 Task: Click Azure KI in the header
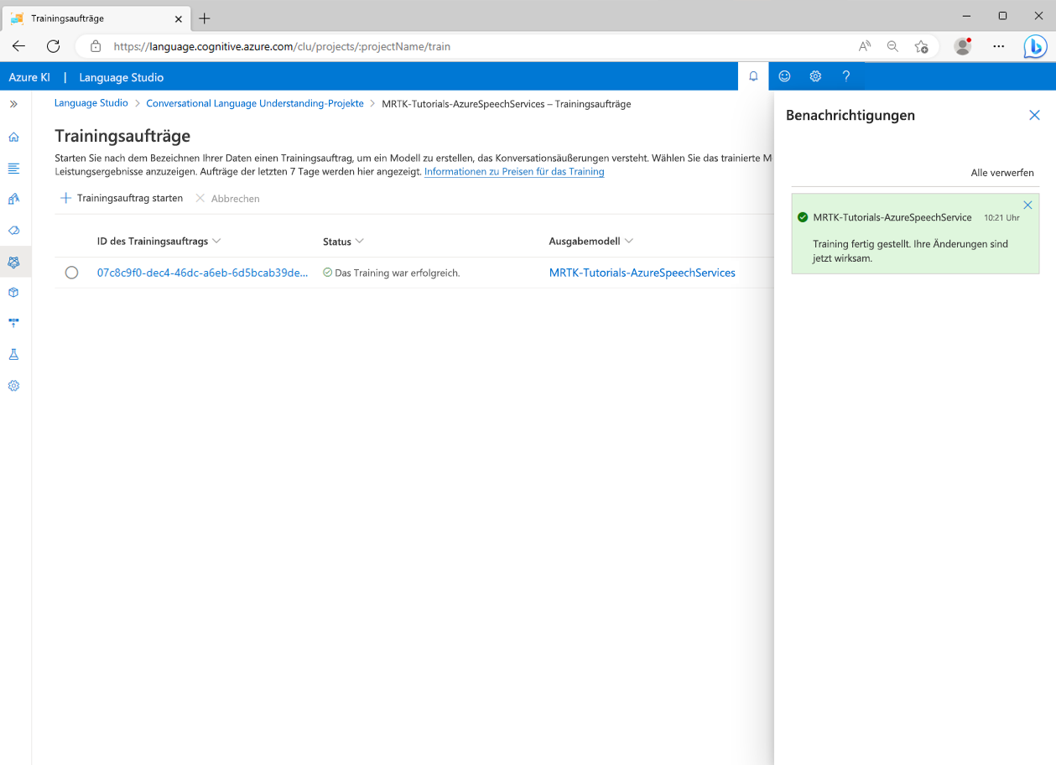[29, 77]
